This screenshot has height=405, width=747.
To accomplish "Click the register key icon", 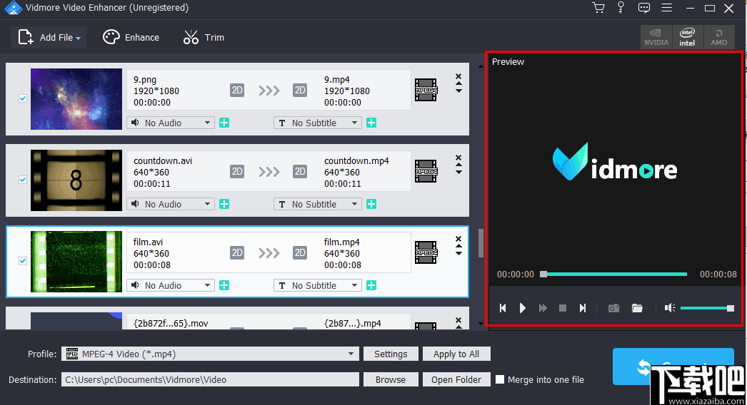I will (x=621, y=8).
